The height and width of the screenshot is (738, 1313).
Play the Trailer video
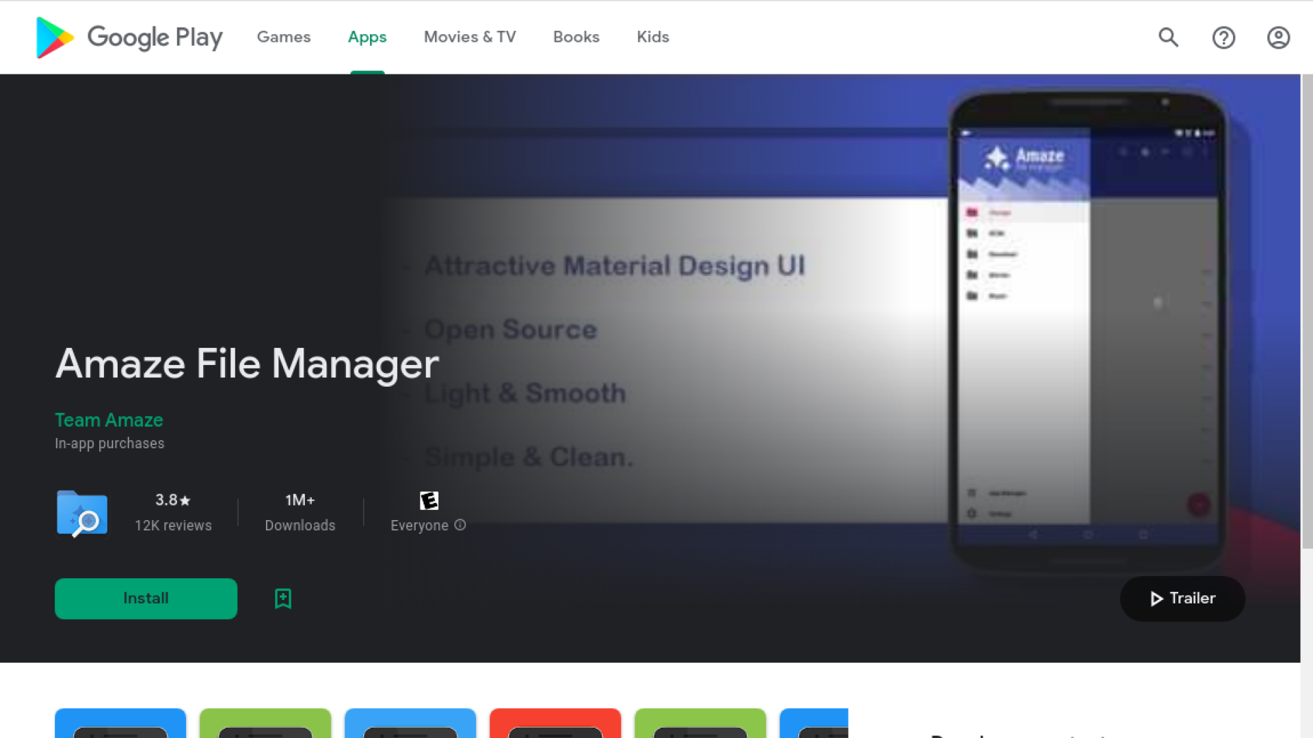coord(1182,599)
